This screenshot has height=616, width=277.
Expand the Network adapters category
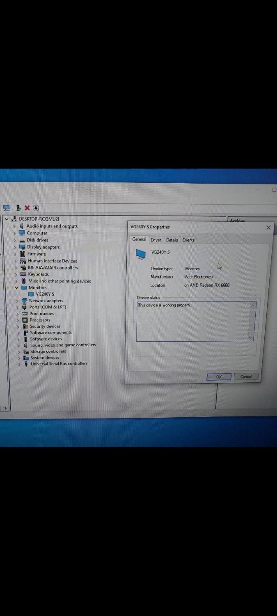coord(17,301)
